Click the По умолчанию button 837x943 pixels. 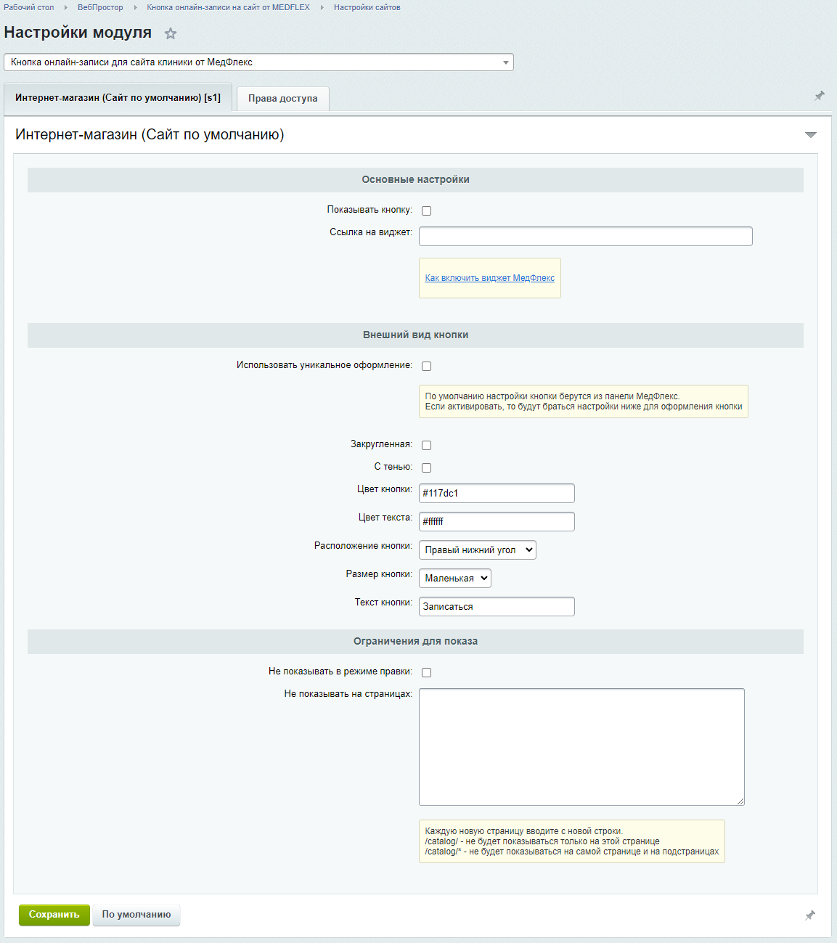pyautogui.click(x=136, y=915)
